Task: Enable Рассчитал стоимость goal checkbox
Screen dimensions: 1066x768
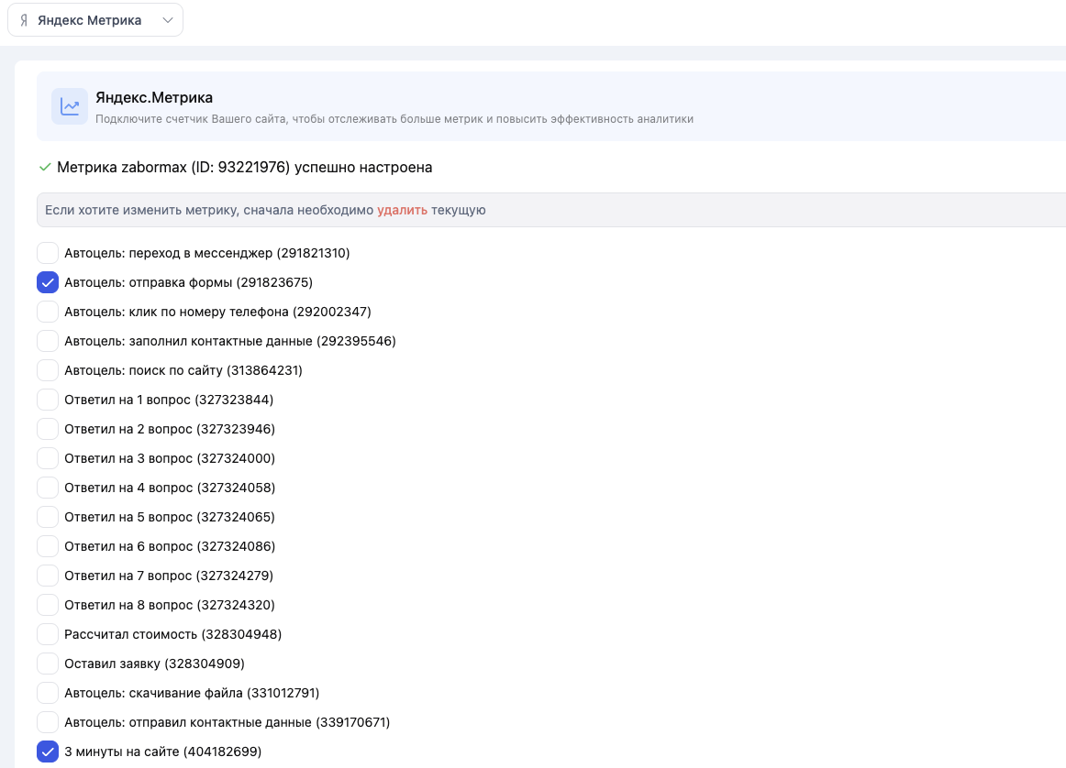Action: pos(48,634)
